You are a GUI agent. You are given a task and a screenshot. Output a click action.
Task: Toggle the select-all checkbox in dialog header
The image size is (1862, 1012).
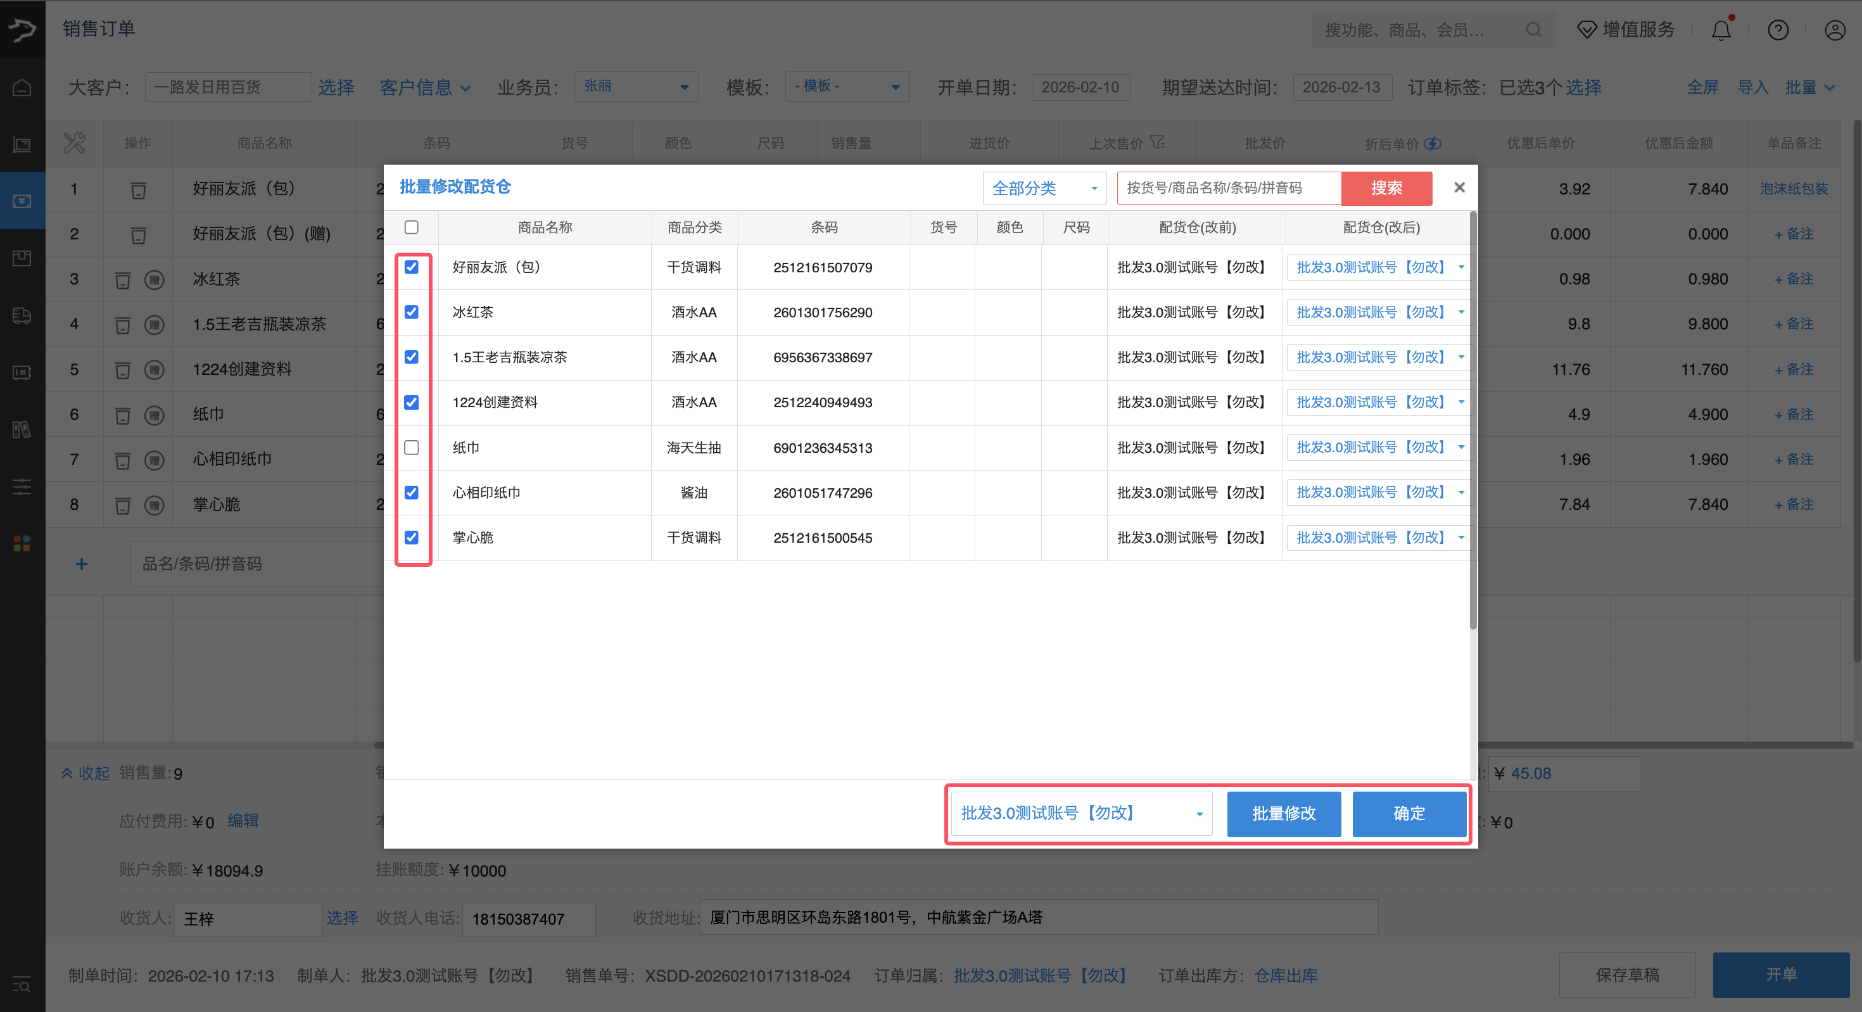point(411,228)
